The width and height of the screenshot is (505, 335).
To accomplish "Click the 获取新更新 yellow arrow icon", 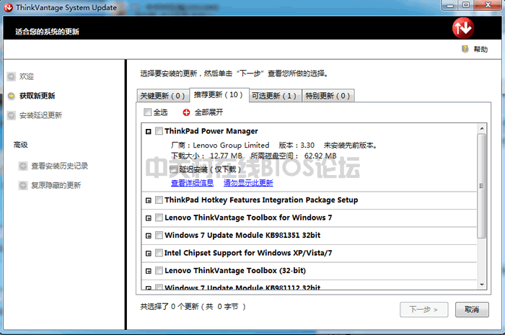I will click(x=12, y=96).
